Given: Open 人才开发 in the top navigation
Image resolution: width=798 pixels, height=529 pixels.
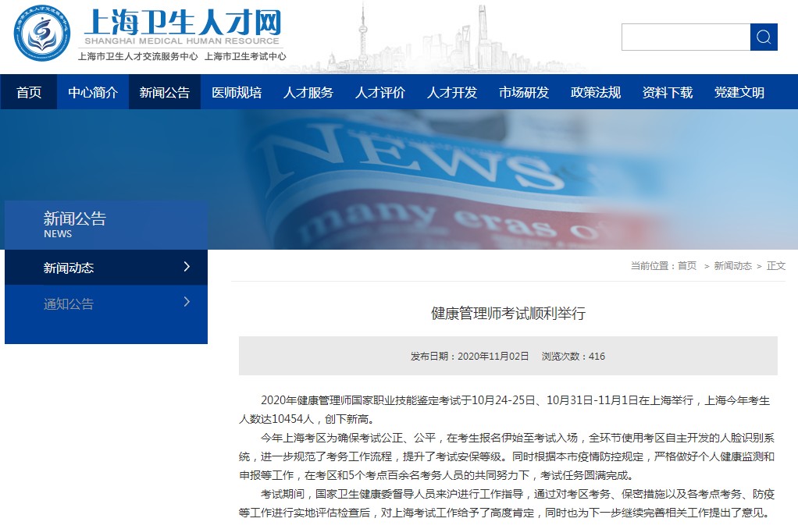Looking at the screenshot, I should [452, 92].
